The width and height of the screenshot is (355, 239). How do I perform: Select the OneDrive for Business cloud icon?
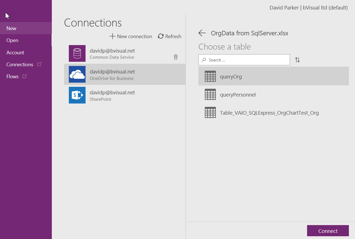77,74
